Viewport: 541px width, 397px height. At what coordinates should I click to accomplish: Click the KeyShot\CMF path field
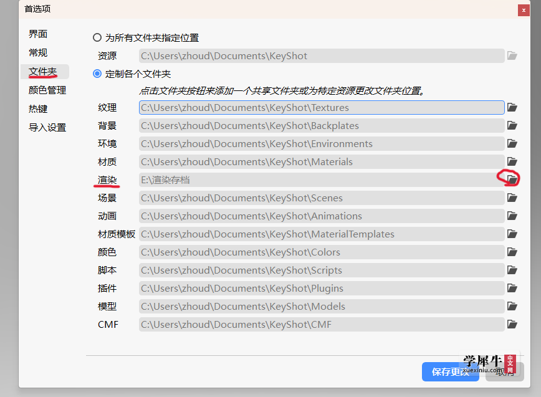pyautogui.click(x=322, y=324)
